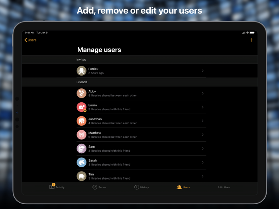Expand Sam's details with the chevron

pyautogui.click(x=202, y=148)
